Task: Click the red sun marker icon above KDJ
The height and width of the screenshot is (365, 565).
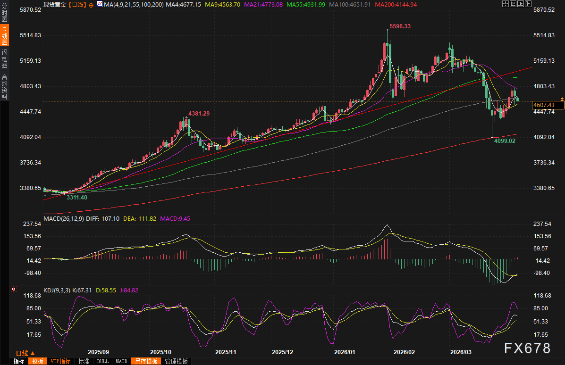Action: [x=14, y=289]
